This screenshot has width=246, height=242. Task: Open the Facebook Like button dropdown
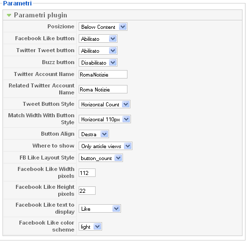[98, 39]
